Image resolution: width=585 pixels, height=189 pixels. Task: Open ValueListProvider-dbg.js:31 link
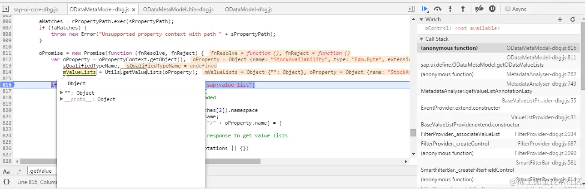coord(544,117)
